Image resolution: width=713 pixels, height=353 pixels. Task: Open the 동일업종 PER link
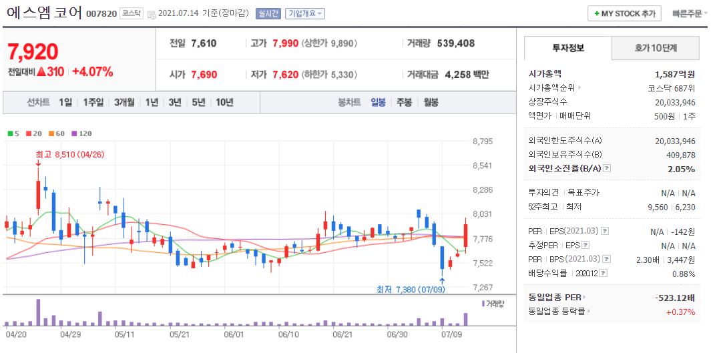click(x=557, y=298)
